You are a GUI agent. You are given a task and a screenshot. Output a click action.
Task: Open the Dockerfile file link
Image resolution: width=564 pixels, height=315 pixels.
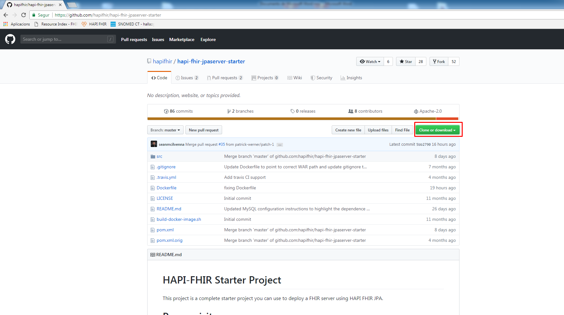pos(166,188)
